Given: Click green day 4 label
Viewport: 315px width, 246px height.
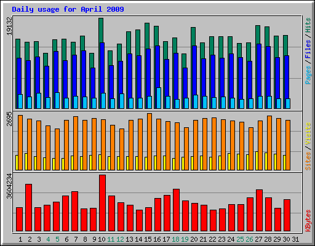Looking at the screenshot, I should (48, 239).
